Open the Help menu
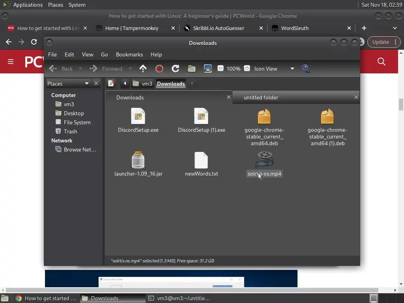The height and width of the screenshot is (303, 404). pos(156,54)
